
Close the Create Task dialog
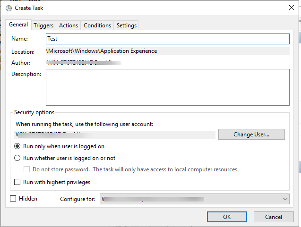292,8
